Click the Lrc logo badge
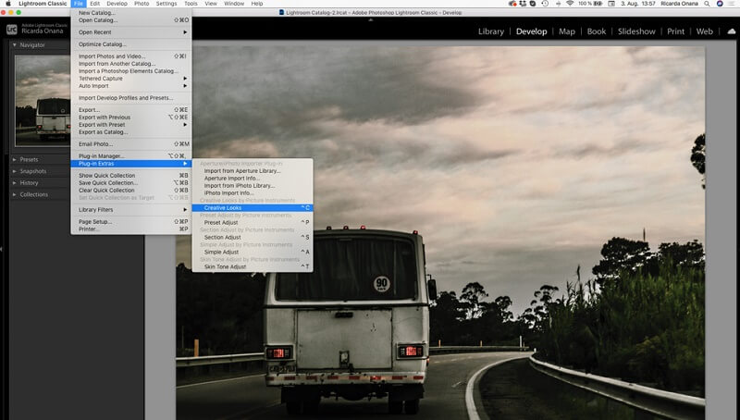 [12, 30]
